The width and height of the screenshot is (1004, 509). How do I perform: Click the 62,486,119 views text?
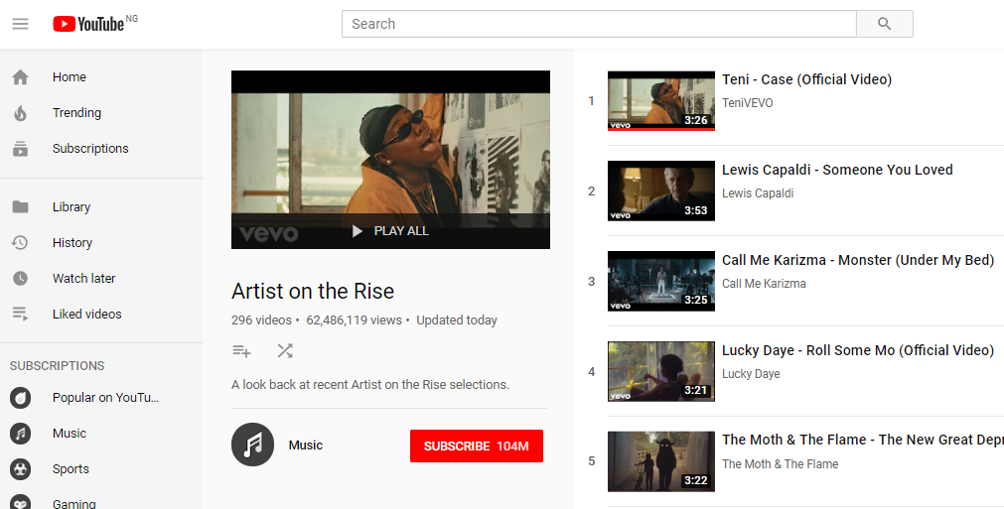[x=355, y=320]
